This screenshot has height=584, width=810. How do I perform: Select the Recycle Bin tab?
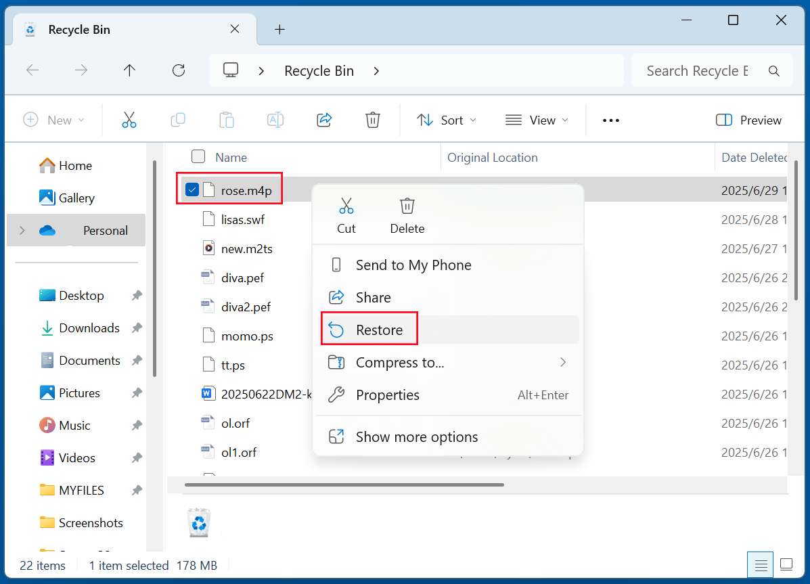[x=79, y=29]
